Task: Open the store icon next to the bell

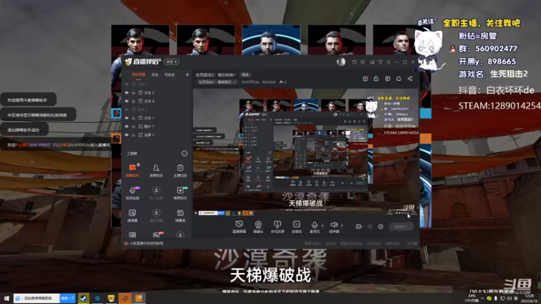Action: click(387, 78)
